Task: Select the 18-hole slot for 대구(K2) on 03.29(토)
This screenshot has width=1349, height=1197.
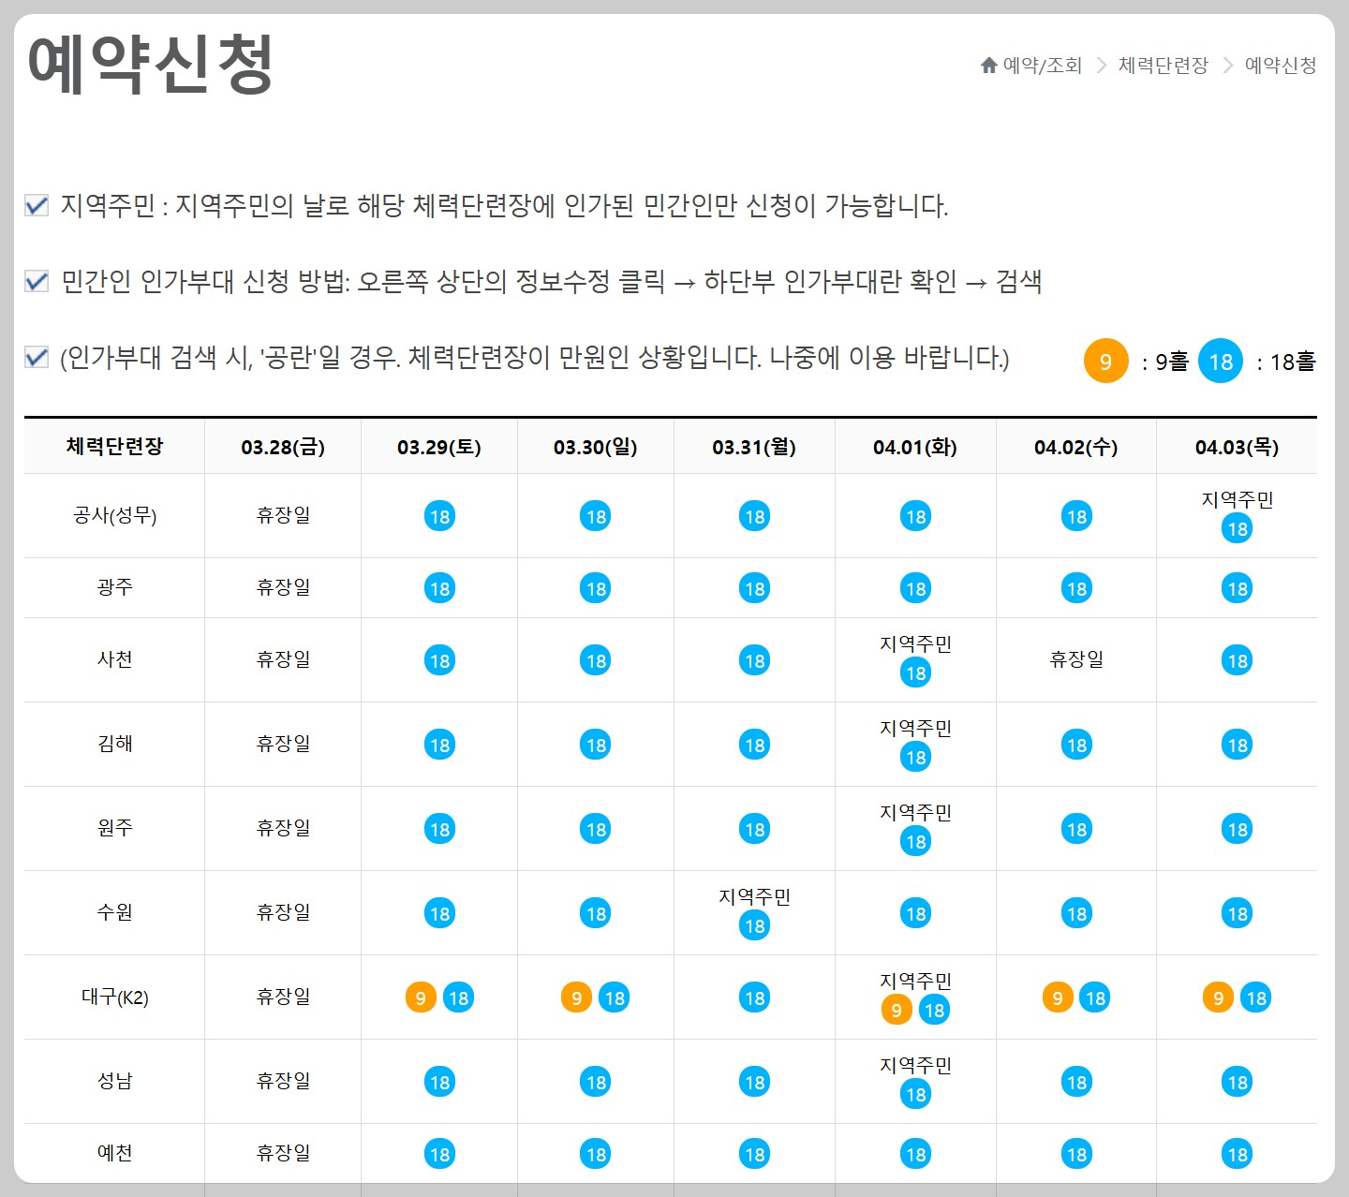Action: tap(458, 997)
